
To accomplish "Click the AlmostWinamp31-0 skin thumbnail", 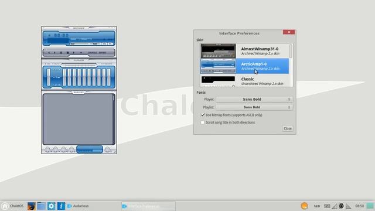I will [x=218, y=51].
